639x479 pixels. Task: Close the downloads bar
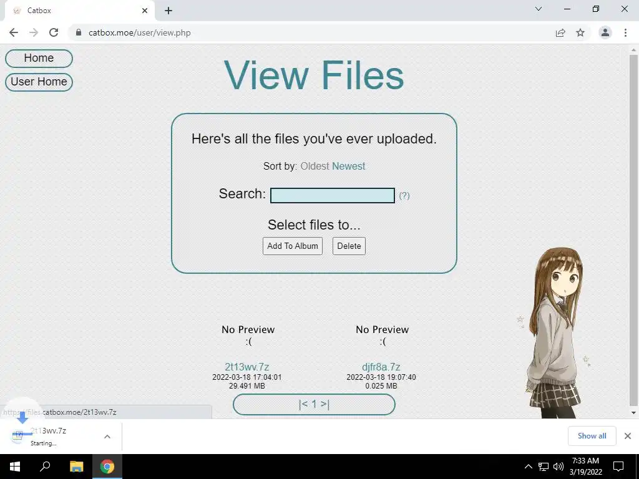[x=628, y=436]
